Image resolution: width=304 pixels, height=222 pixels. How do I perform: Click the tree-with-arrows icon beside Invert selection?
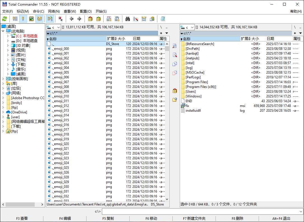(x=50, y=19)
